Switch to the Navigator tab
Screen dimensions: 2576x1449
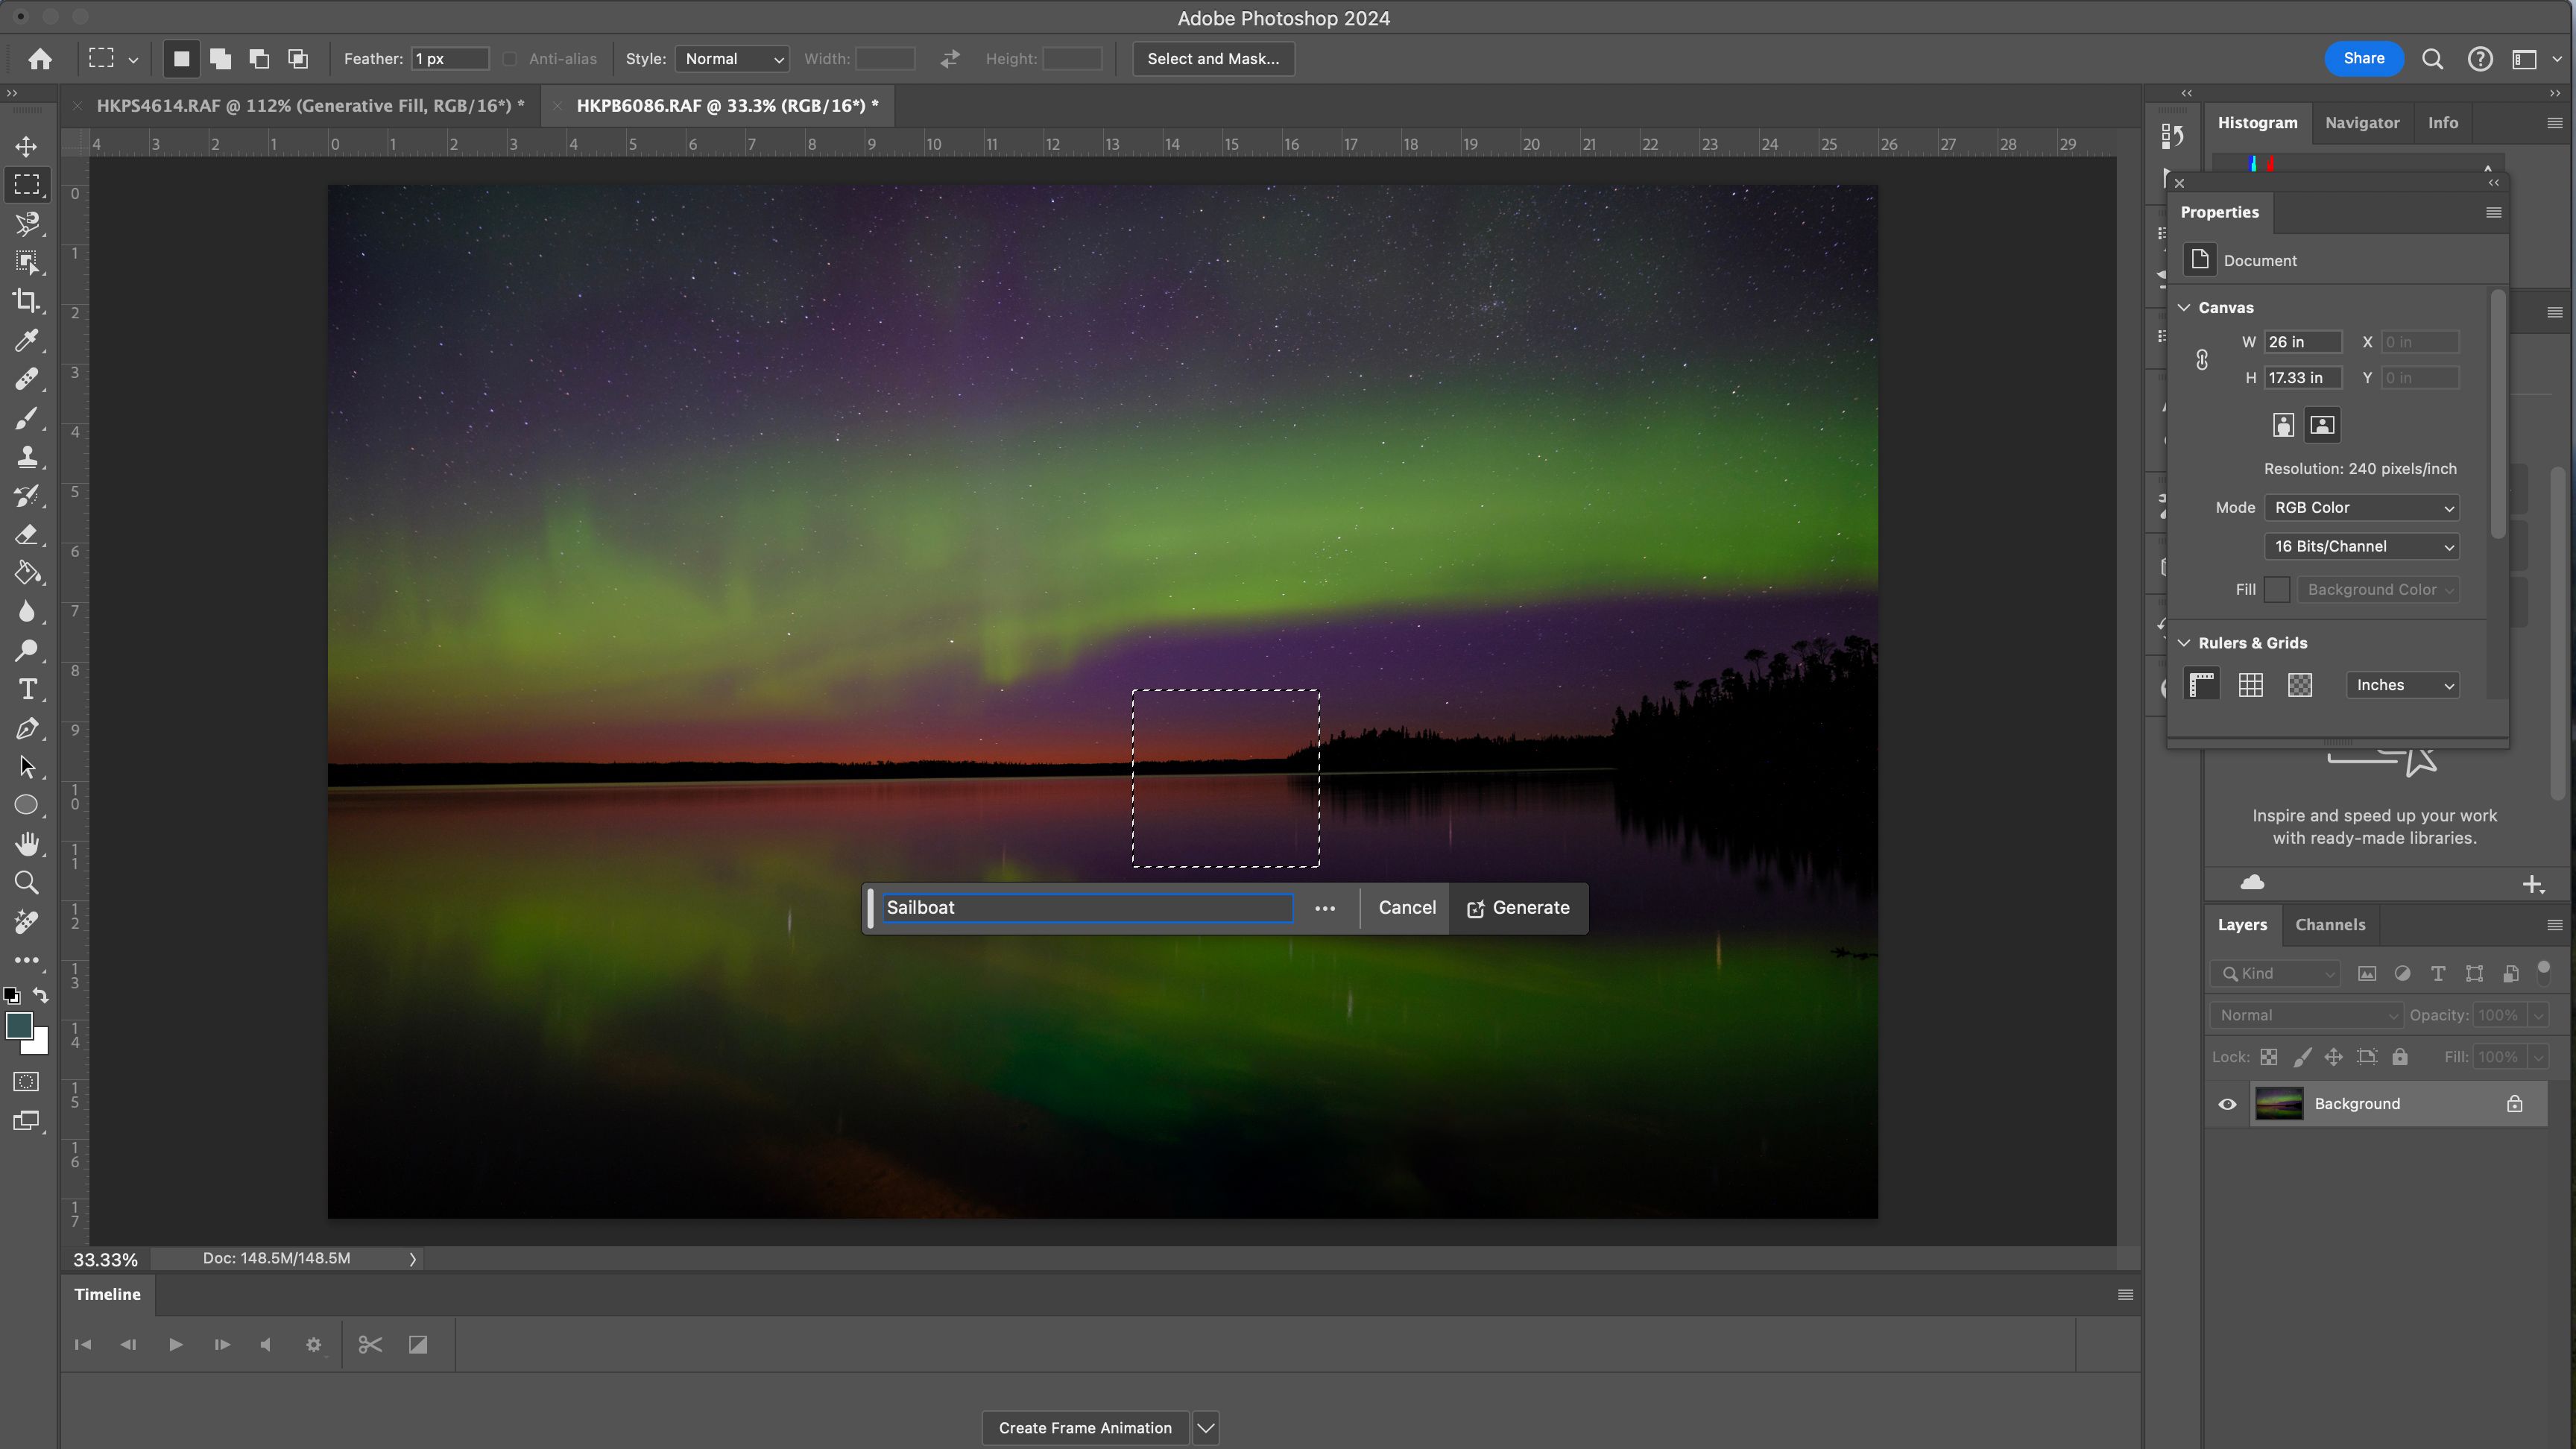[2362, 120]
